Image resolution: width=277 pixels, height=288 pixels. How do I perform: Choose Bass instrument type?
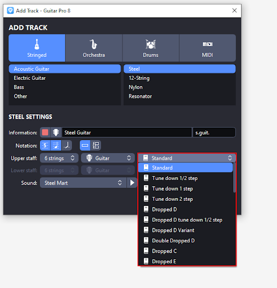pyautogui.click(x=65, y=87)
